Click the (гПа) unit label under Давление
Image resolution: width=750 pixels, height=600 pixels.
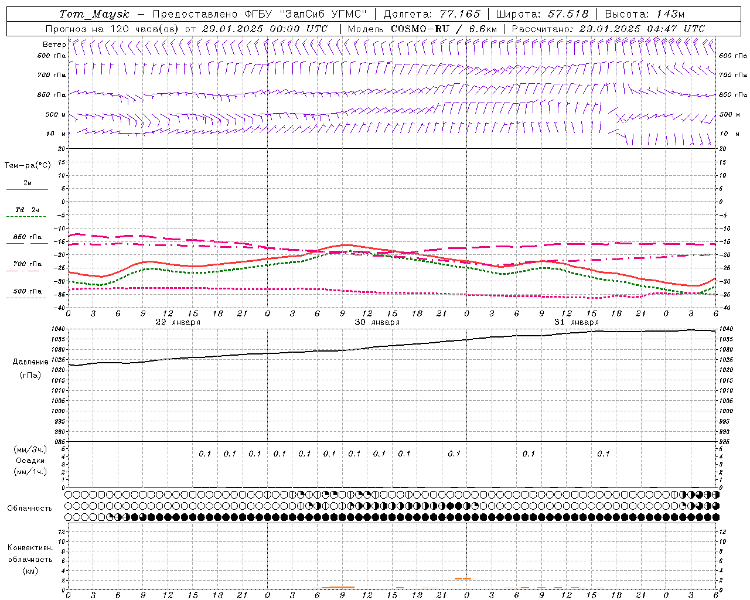[30, 376]
